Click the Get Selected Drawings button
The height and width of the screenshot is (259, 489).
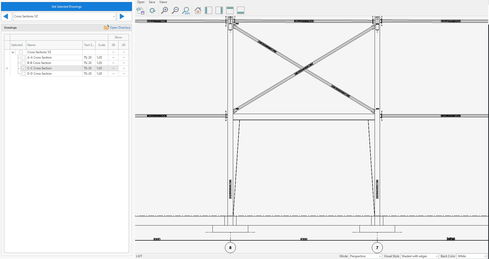(x=66, y=7)
